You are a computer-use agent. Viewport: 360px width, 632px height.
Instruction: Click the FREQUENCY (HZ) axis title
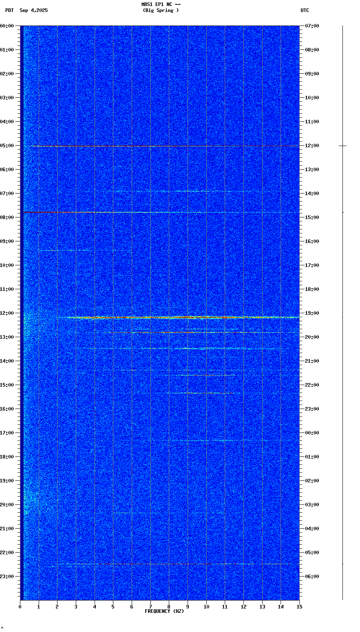pos(164,611)
